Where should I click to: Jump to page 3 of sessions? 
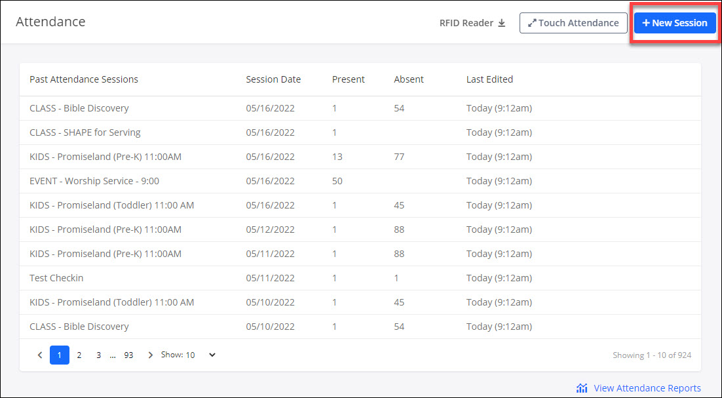click(98, 355)
